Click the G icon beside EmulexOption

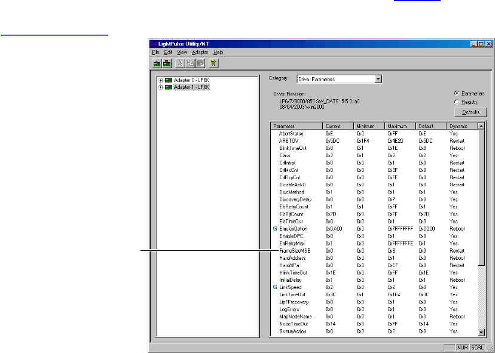274,229
